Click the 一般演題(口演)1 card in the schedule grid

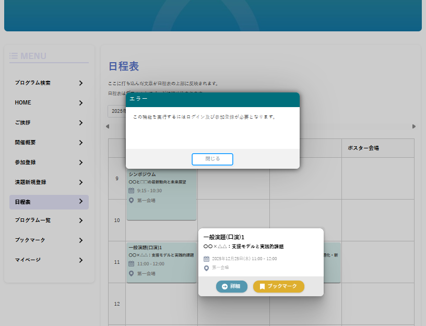tap(161, 262)
